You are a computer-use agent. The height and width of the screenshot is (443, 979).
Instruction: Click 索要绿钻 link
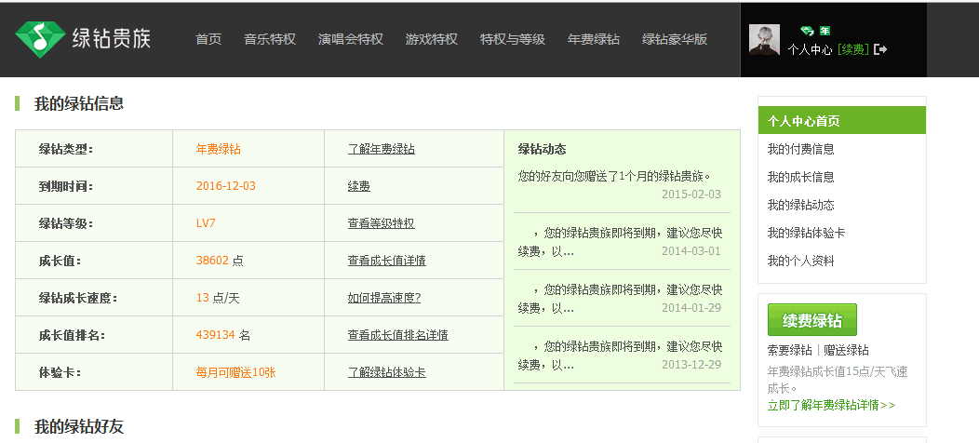[x=789, y=351]
